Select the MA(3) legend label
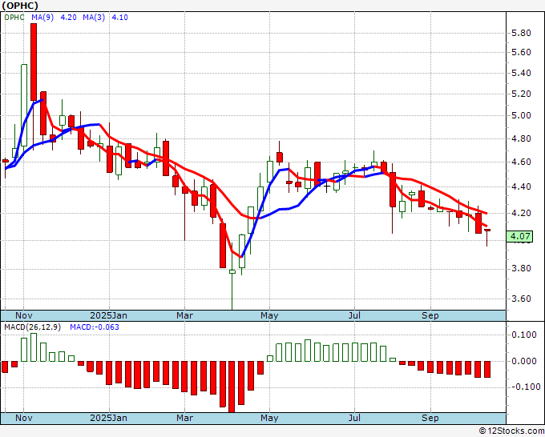 94,18
